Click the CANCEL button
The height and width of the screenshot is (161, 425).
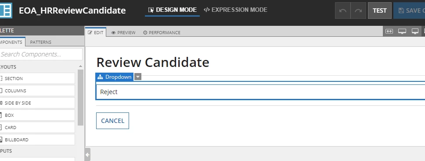click(x=112, y=121)
